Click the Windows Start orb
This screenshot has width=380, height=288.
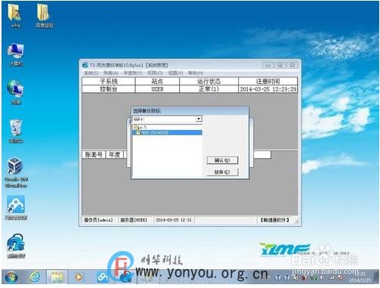pyautogui.click(x=11, y=277)
